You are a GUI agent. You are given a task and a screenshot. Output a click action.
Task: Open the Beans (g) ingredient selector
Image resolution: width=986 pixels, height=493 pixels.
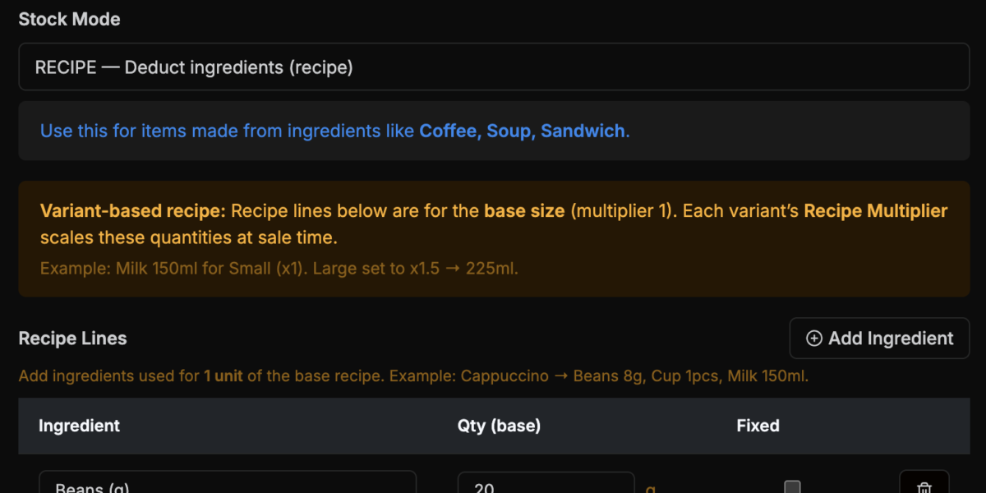tap(228, 486)
